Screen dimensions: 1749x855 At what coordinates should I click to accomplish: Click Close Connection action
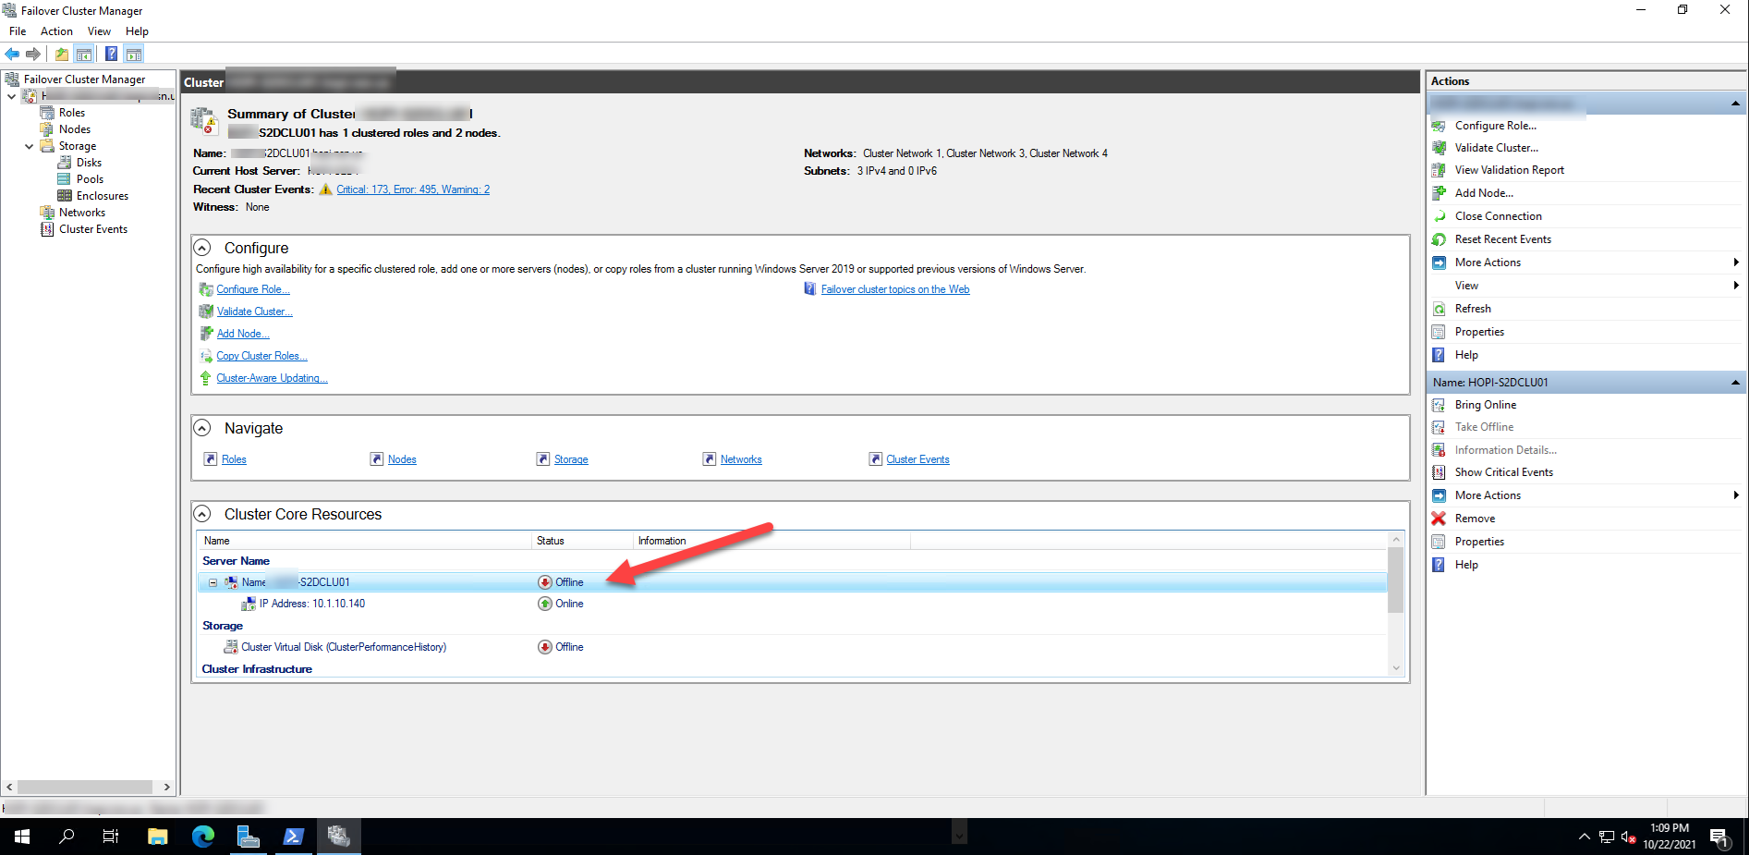point(1498,216)
